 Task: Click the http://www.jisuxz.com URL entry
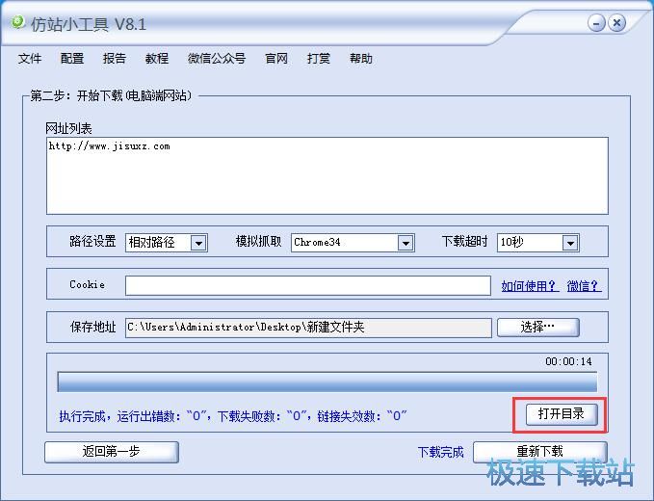coord(109,146)
